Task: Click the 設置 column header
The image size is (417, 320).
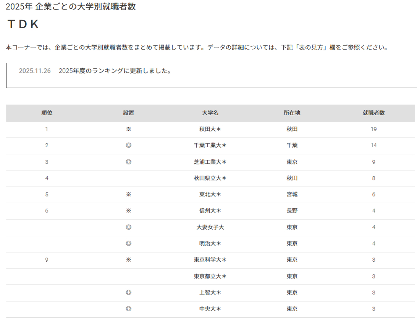Action: 128,113
